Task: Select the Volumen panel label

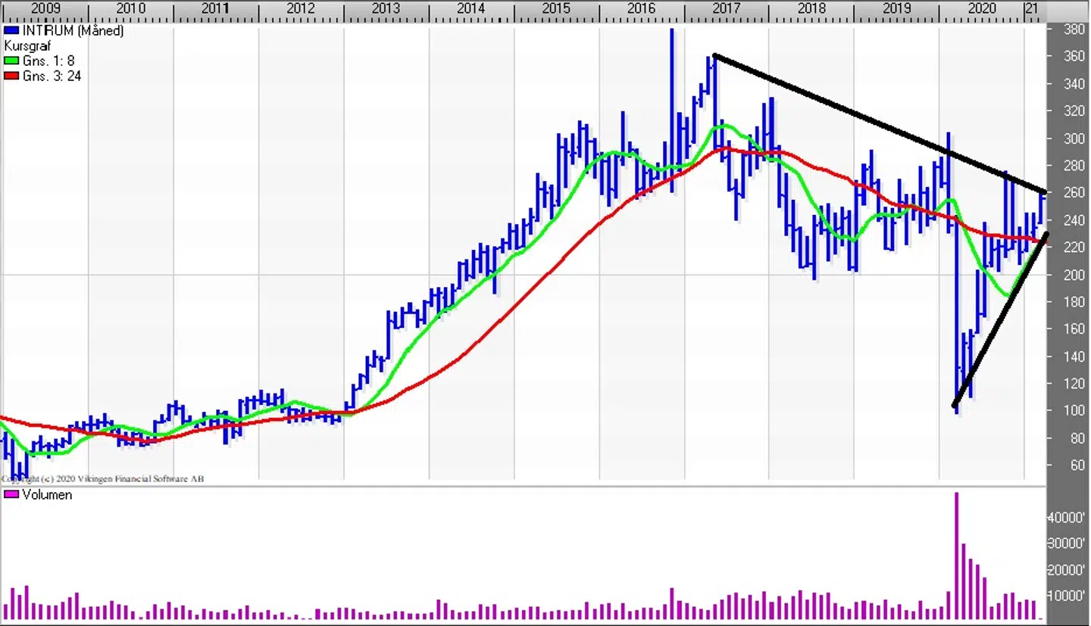Action: tap(46, 495)
